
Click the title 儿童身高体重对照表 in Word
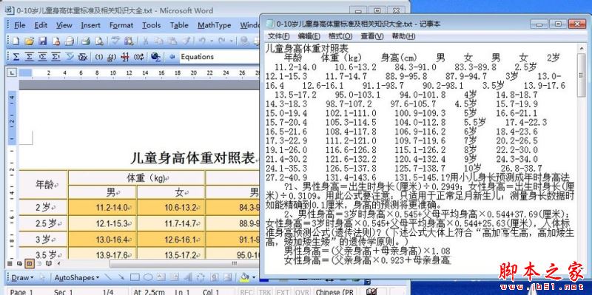point(192,158)
